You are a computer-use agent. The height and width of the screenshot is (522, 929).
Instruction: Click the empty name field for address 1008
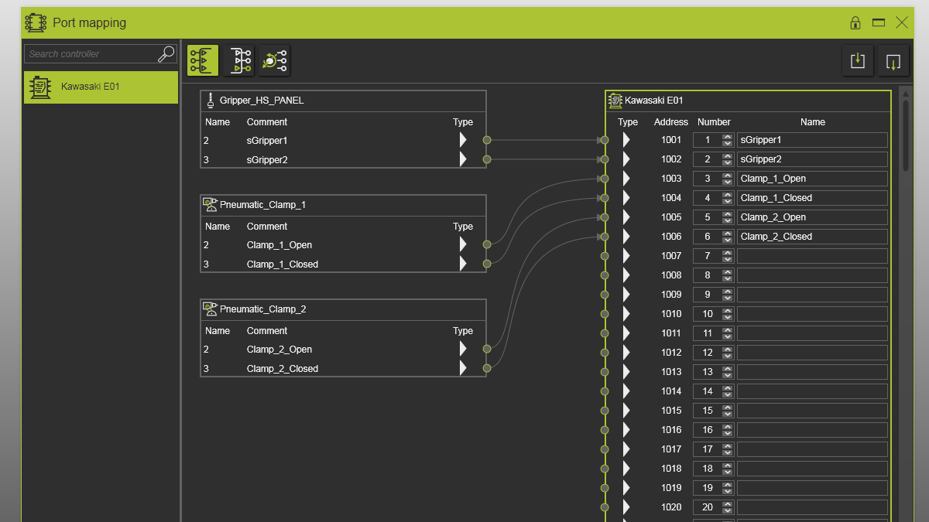coord(812,275)
